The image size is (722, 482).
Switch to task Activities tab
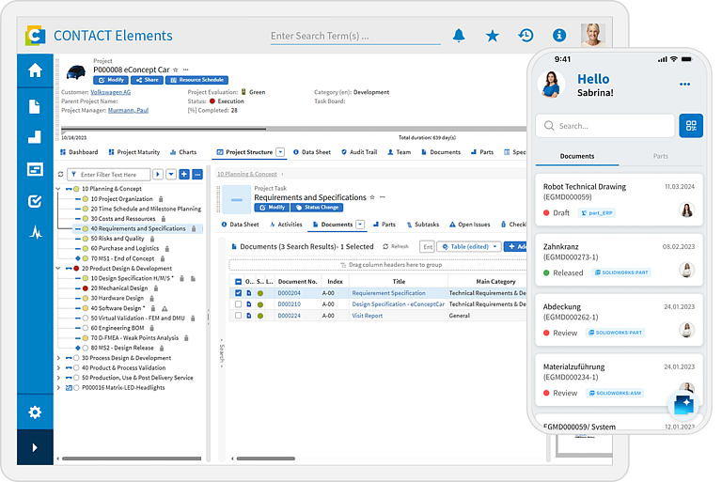coord(286,225)
